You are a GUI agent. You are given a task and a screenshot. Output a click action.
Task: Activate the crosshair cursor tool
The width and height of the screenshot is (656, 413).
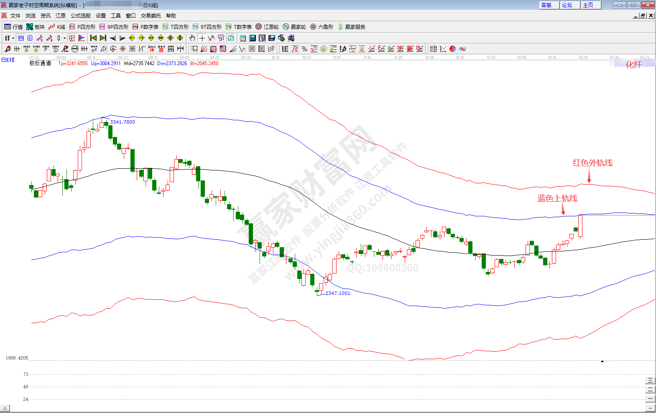202,38
